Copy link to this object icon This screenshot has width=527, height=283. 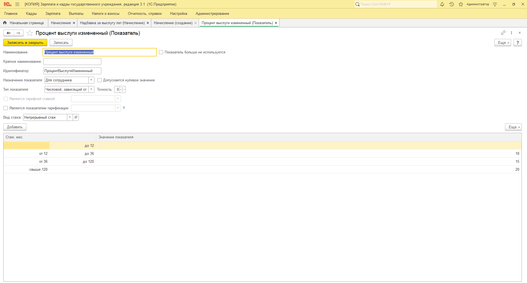coord(503,33)
